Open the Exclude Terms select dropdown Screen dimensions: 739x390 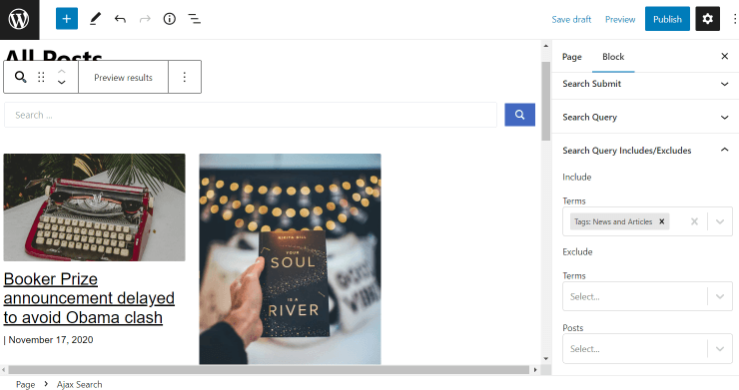(x=647, y=296)
